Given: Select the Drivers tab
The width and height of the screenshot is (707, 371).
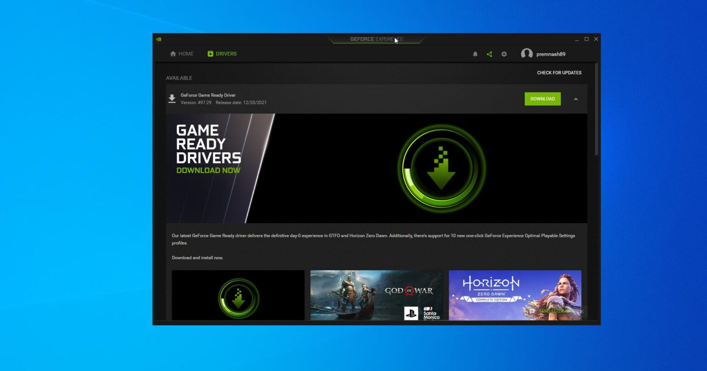Looking at the screenshot, I should click(x=222, y=54).
